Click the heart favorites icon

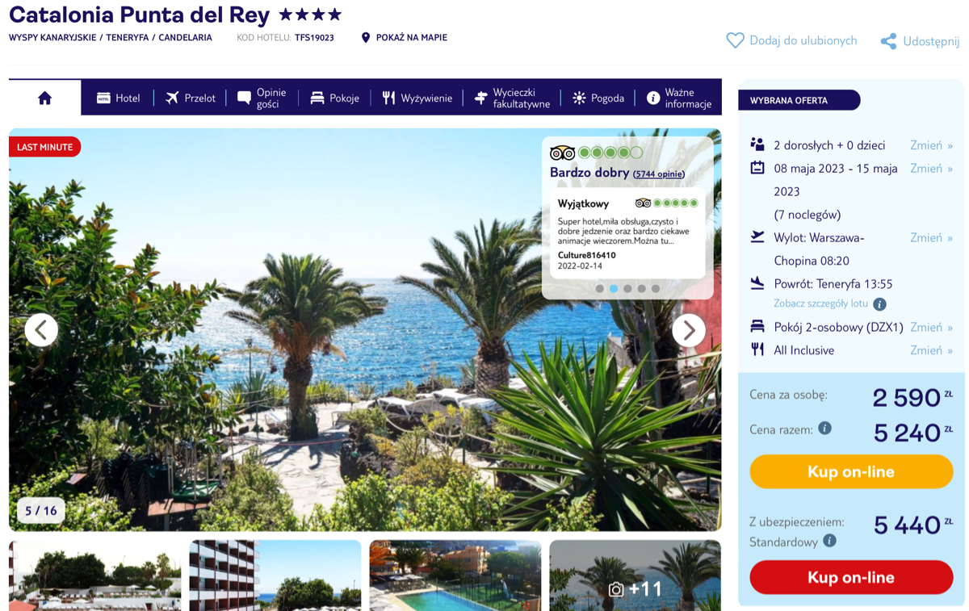coord(735,40)
